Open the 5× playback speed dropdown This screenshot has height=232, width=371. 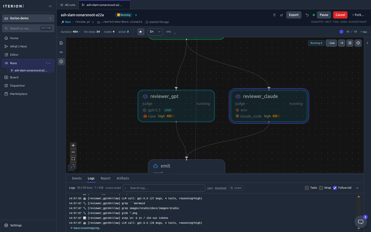pos(155,32)
